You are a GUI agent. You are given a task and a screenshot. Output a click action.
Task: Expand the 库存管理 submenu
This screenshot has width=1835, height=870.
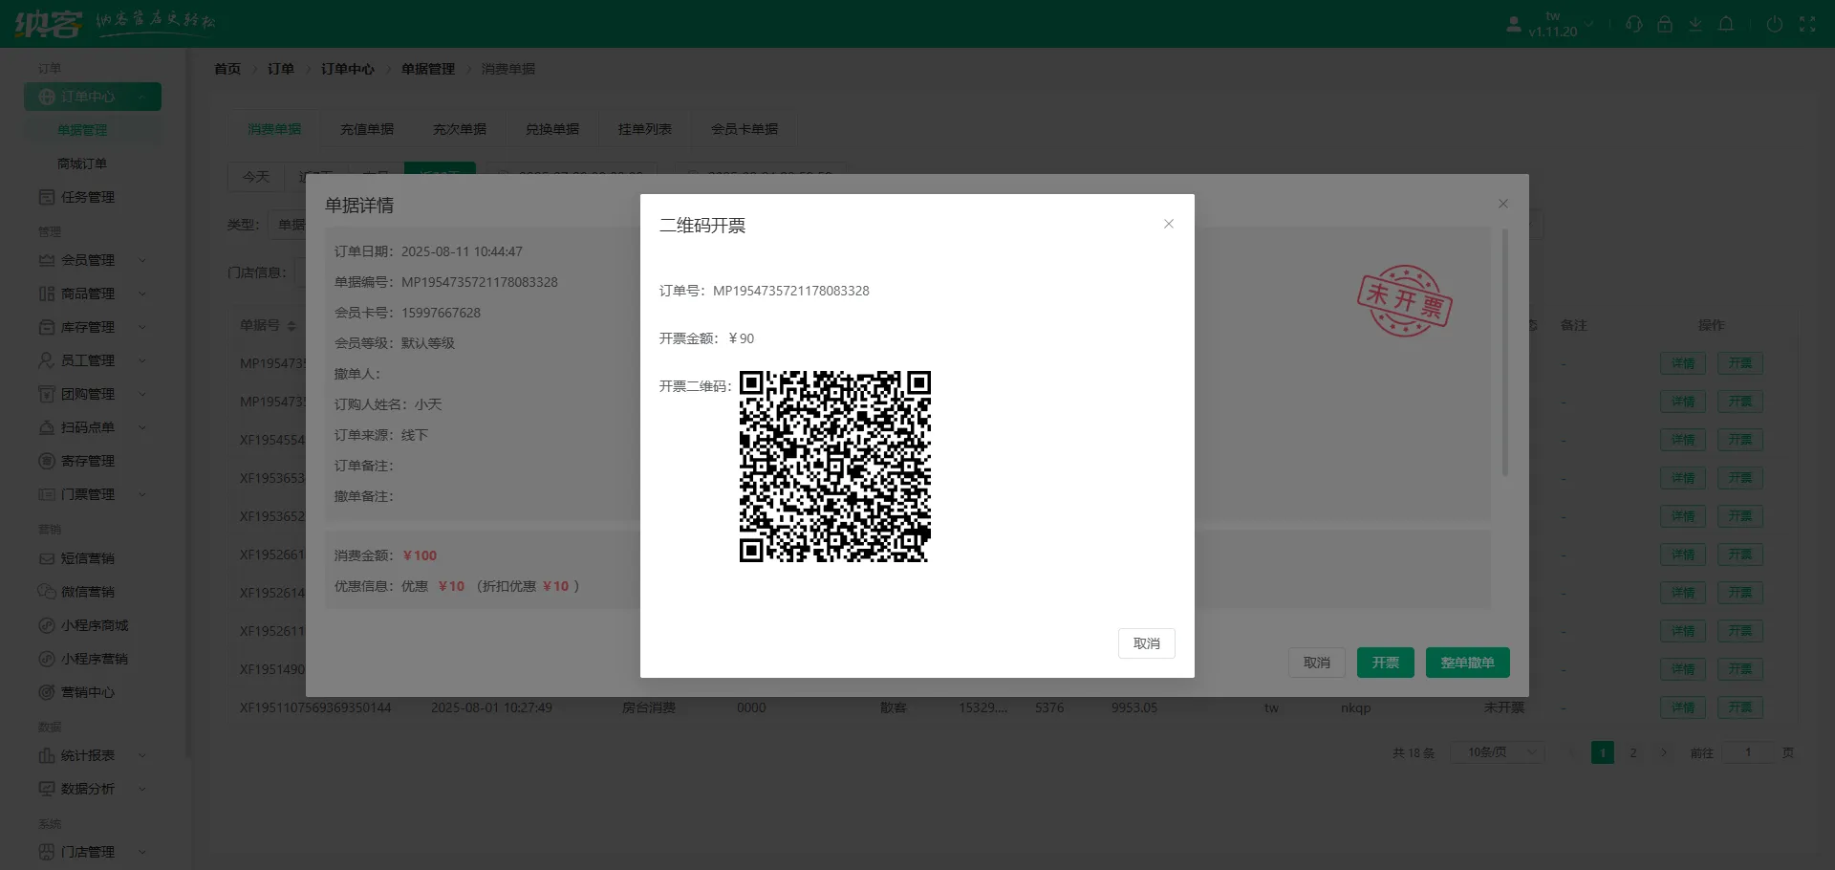pyautogui.click(x=141, y=327)
